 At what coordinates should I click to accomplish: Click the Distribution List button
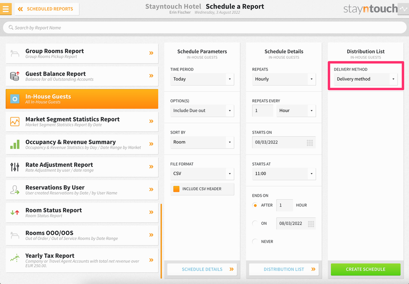284,269
